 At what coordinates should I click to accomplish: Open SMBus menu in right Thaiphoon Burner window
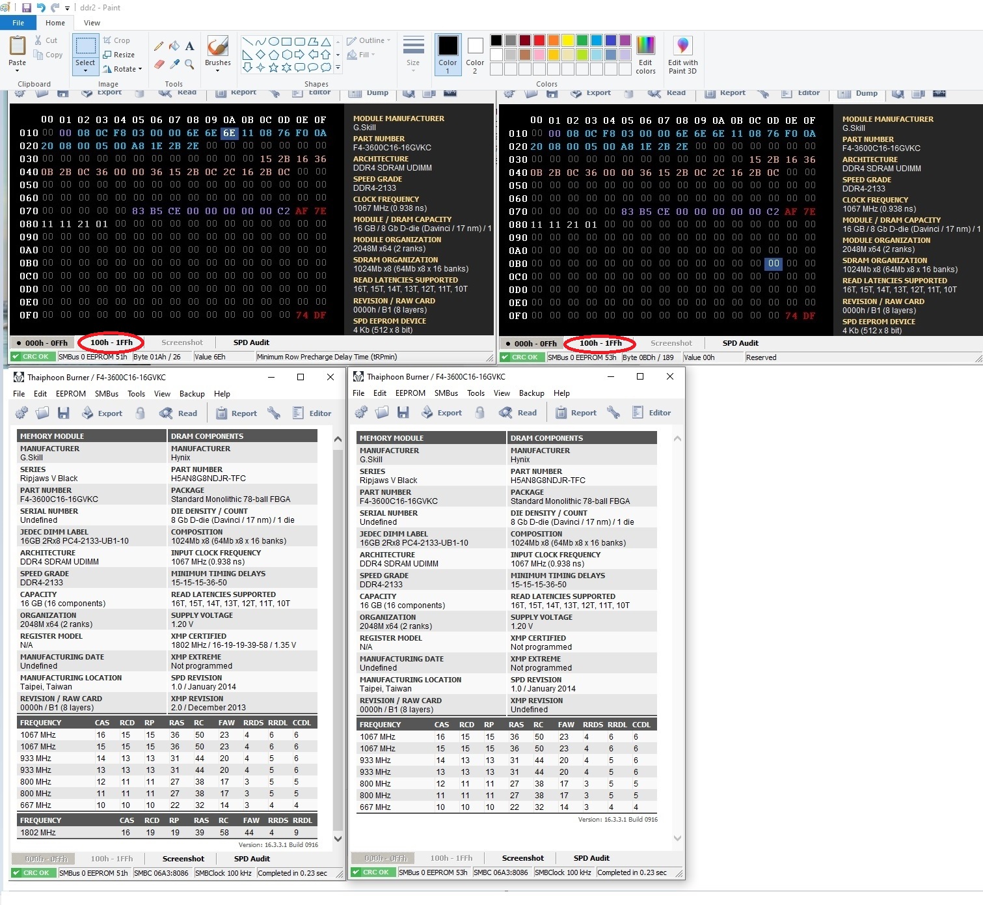click(446, 393)
